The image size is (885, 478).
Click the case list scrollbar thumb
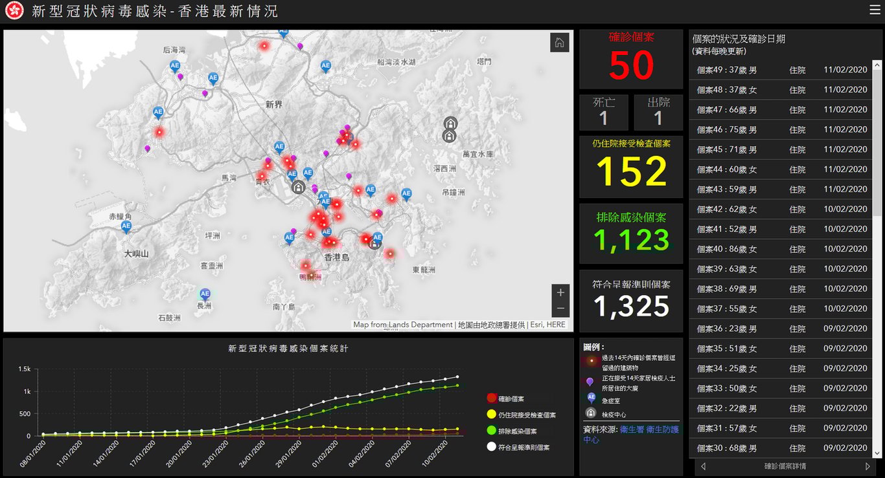pyautogui.click(x=877, y=142)
